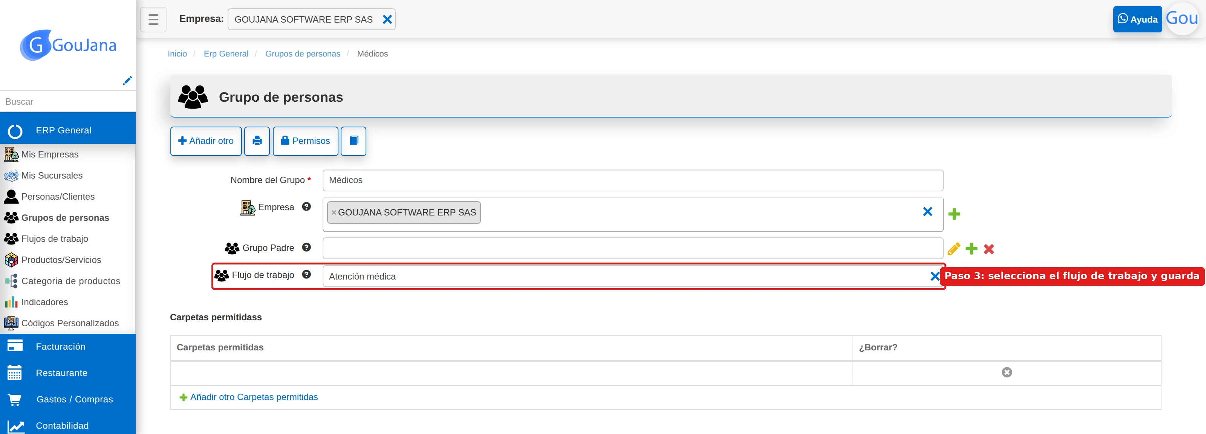Clear all selections in the Empresa field
This screenshot has height=434, width=1206.
[x=927, y=212]
